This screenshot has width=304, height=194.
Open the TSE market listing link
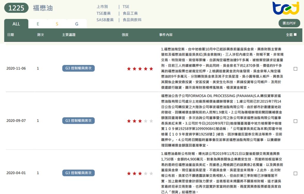[126, 6]
